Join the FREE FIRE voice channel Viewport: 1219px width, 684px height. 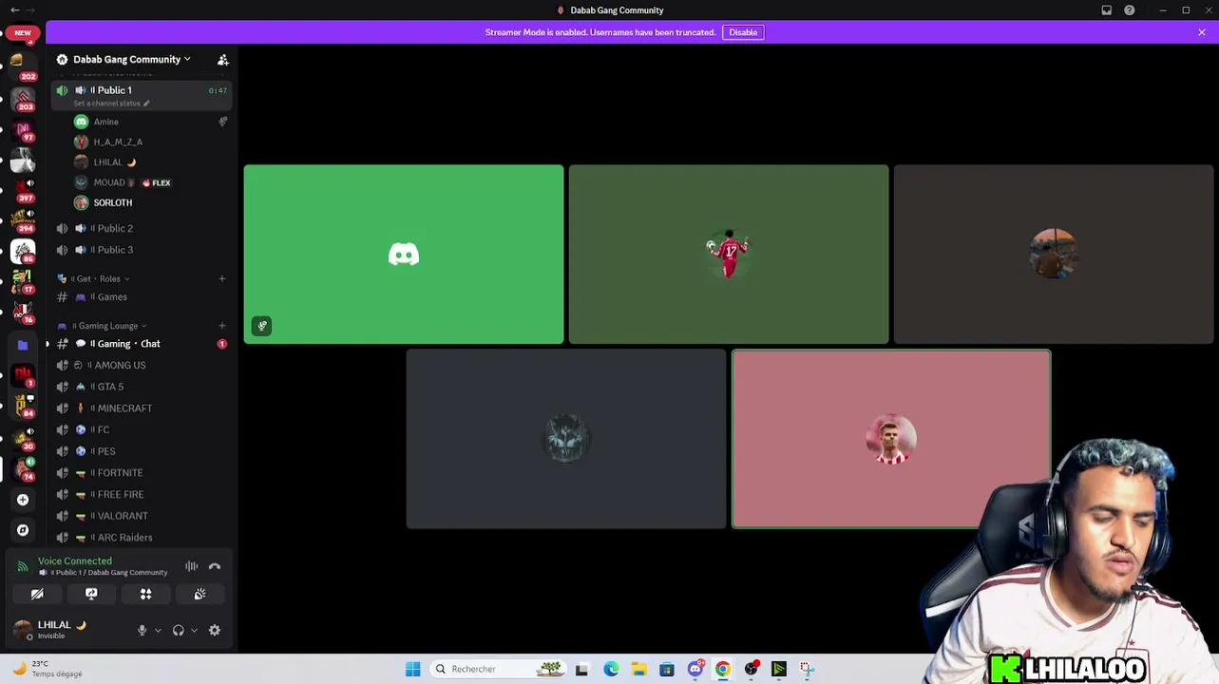click(x=142, y=494)
